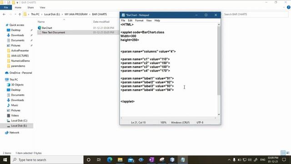Sort files by Date modified column
The height and width of the screenshot is (164, 291).
point(101,22)
